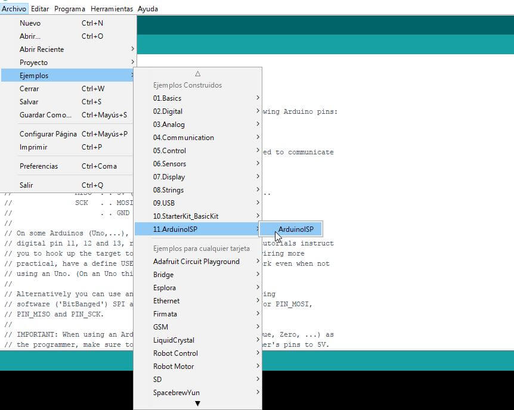This screenshot has height=410, width=514.
Task: Choose Cerrar in the Archivo menu
Action: click(68, 89)
